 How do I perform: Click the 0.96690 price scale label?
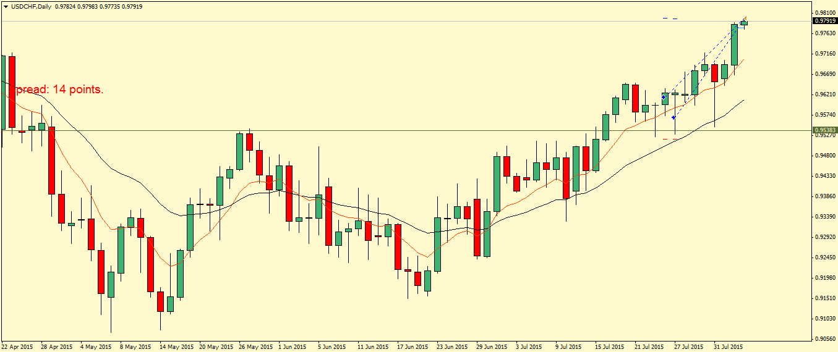[x=826, y=73]
